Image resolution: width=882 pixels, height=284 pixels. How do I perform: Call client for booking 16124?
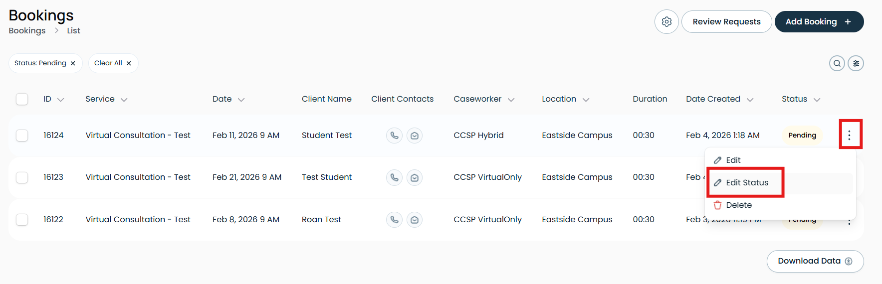coord(394,136)
